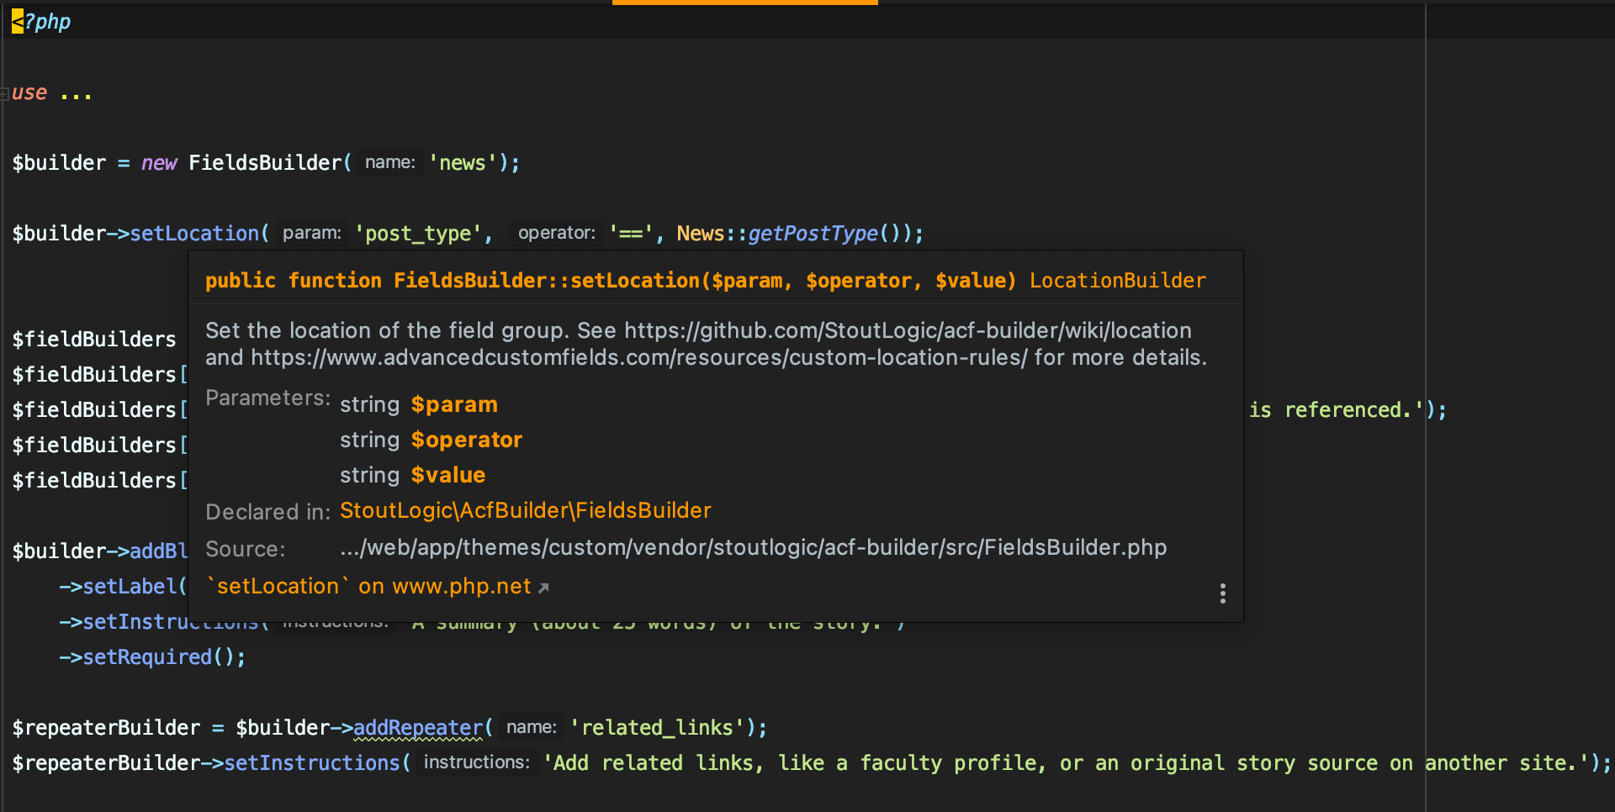The image size is (1615, 812).
Task: Click the external link arrow beside php.net link
Action: pos(543,587)
